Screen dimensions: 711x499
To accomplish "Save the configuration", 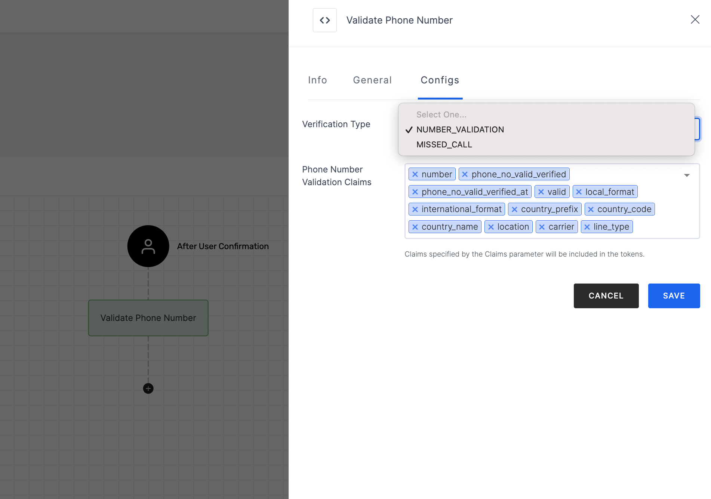I will (x=674, y=296).
